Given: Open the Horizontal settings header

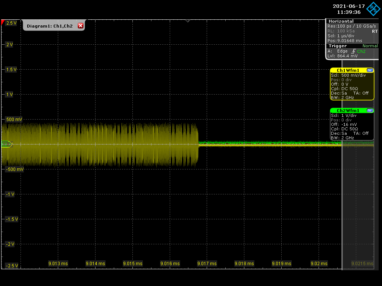Looking at the screenshot, I should [x=341, y=21].
